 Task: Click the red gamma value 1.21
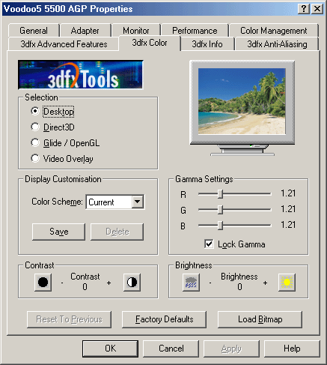click(x=288, y=193)
